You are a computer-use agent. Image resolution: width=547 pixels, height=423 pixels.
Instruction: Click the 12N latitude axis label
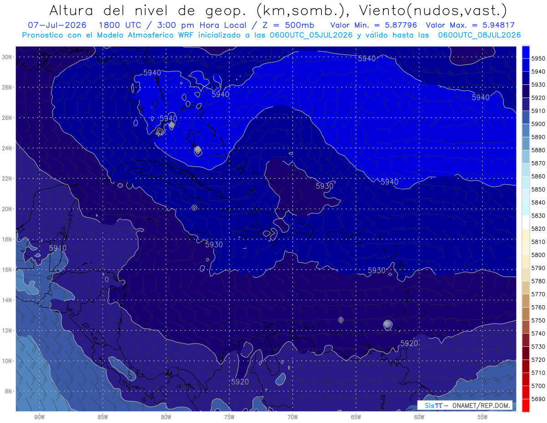[7, 330]
